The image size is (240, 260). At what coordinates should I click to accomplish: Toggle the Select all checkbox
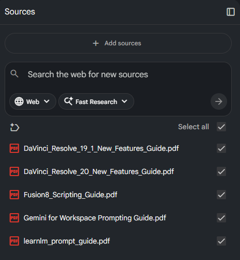tap(221, 127)
